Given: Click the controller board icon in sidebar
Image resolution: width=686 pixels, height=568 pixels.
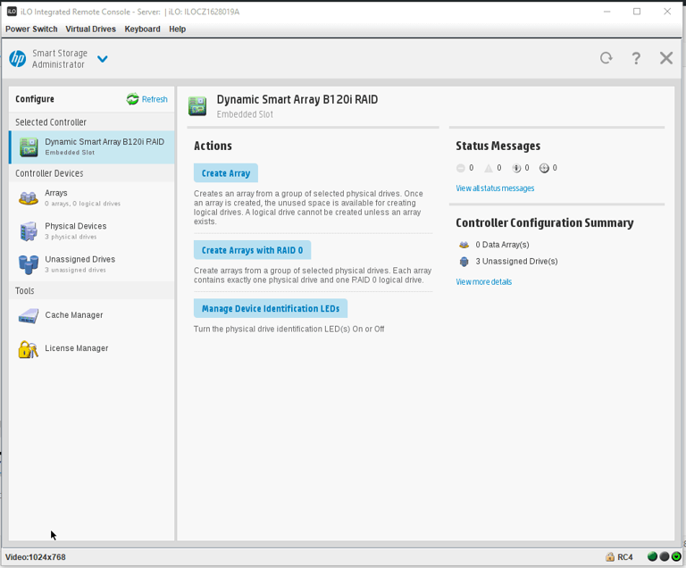Looking at the screenshot, I should point(29,147).
